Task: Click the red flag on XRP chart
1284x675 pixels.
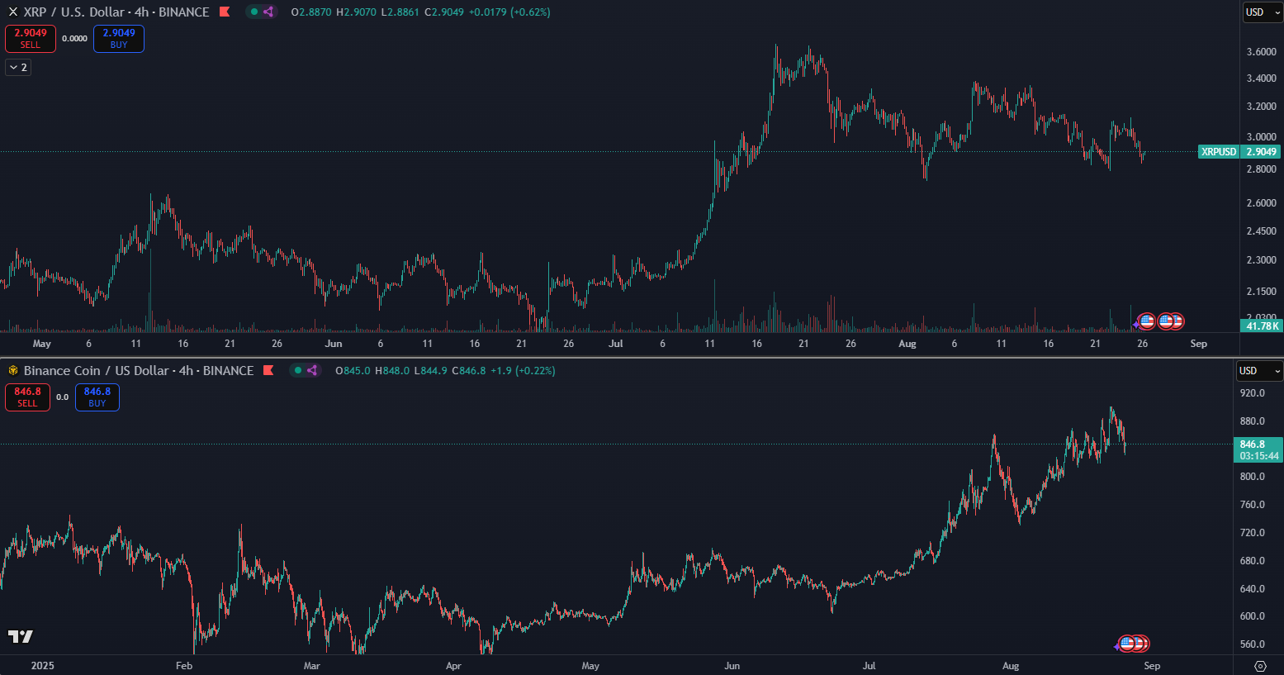Action: coord(225,12)
